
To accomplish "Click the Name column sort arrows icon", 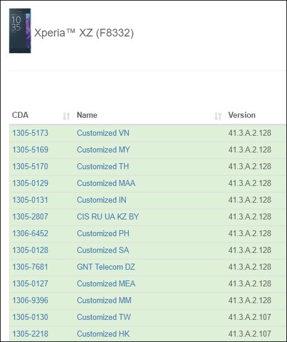I will coord(217,116).
